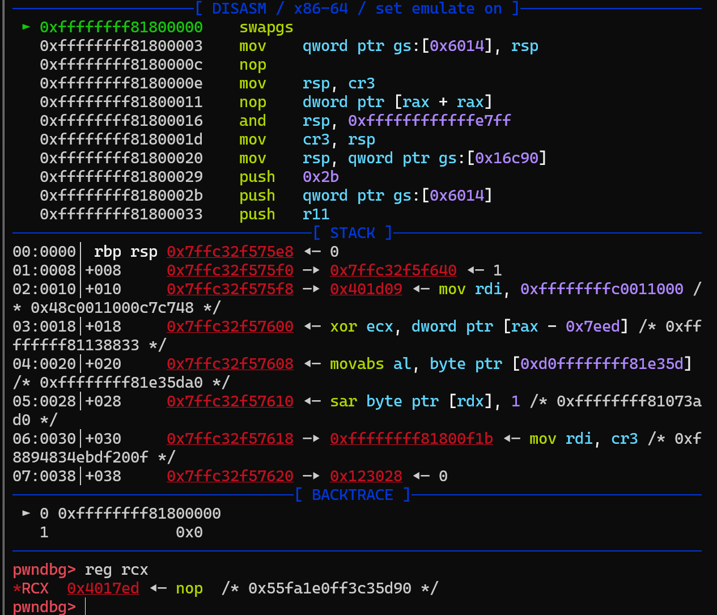Follow the RCX value 0x4017ed link
This screenshot has height=615, width=717.
(x=103, y=588)
